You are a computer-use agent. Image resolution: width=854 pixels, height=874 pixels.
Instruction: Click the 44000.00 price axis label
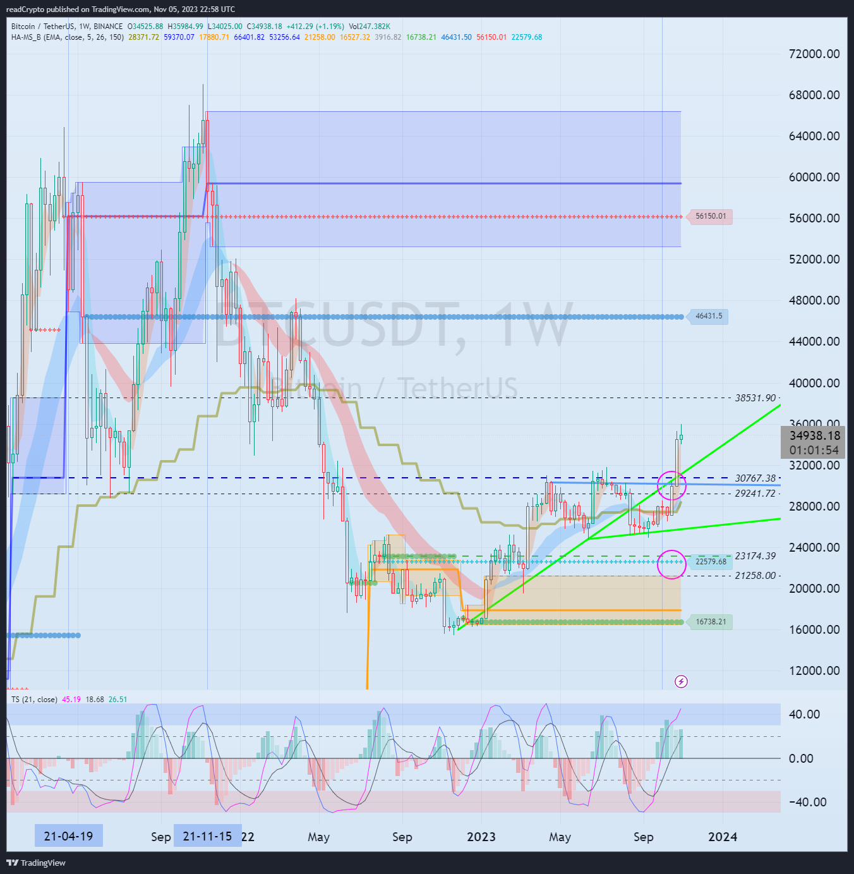(x=815, y=341)
